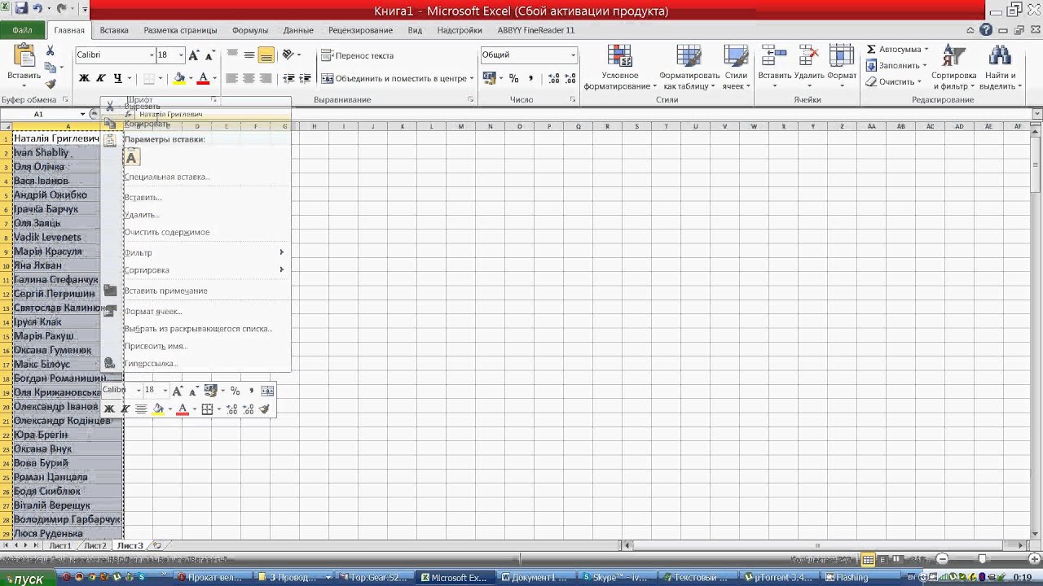Switch to the Рецензирование tab
This screenshot has height=586, width=1043.
(360, 30)
